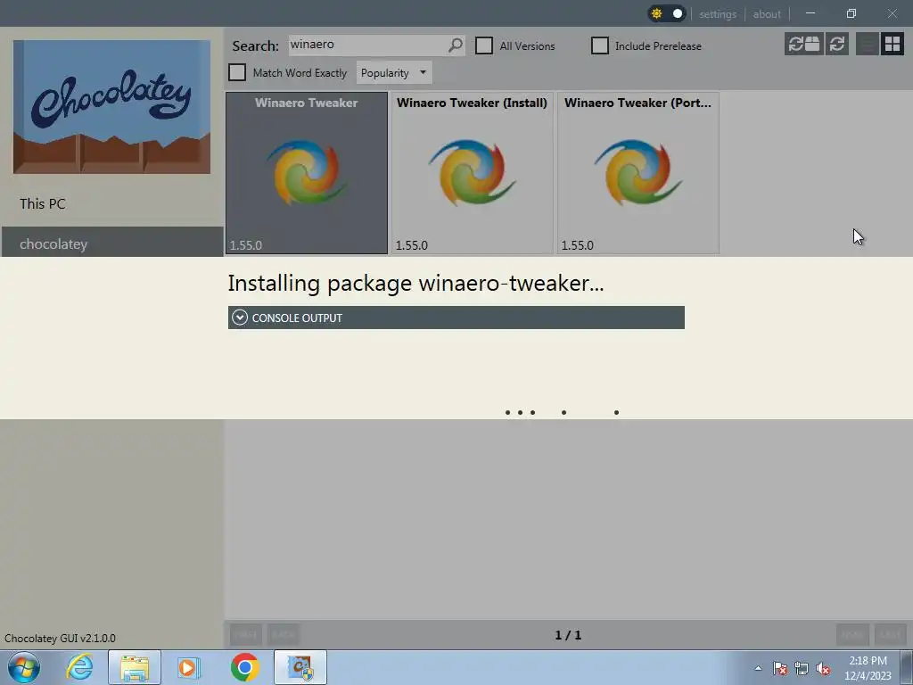Enable the All Versions checkbox
The image size is (913, 685).
pyautogui.click(x=484, y=45)
